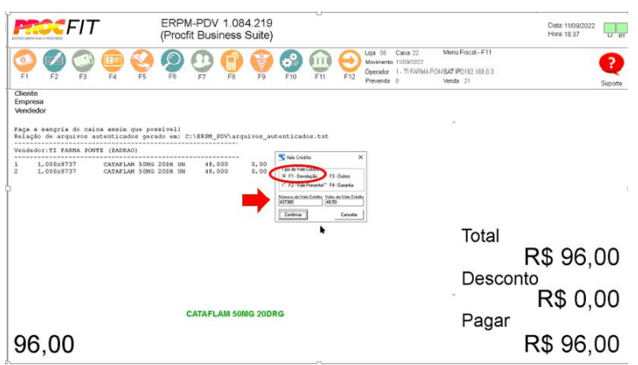Click the receipt list scroll down arrow
This screenshot has width=638, height=365.
(453, 295)
